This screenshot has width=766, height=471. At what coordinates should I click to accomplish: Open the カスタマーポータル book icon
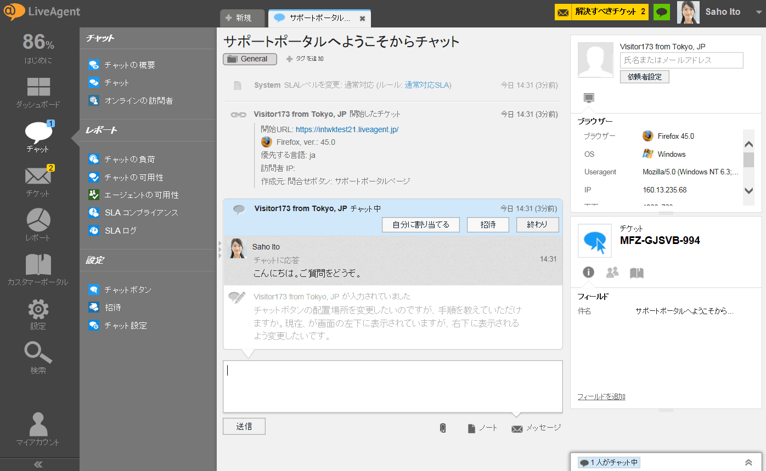38,270
